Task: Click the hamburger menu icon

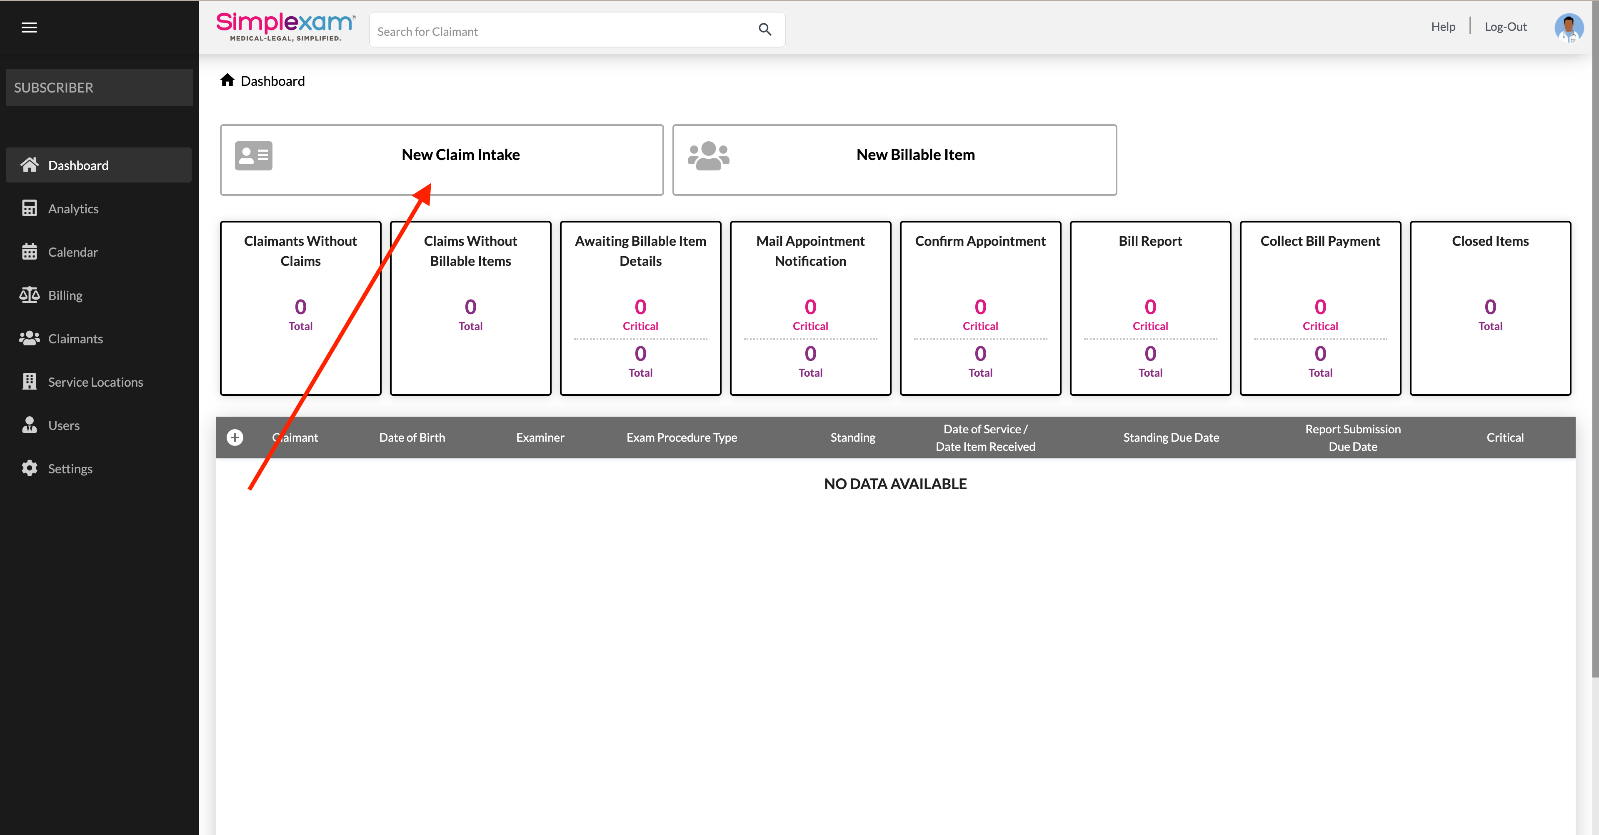Action: 29,27
